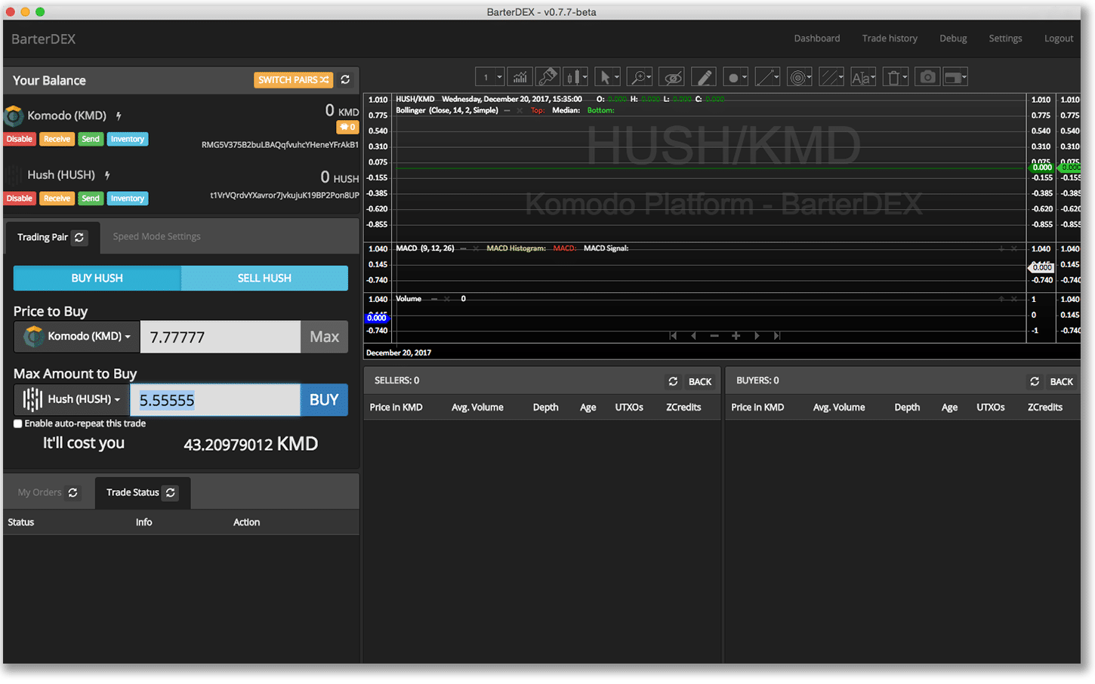Click Logout in top navigation
Viewport: 1095px width, 684px height.
coord(1059,39)
